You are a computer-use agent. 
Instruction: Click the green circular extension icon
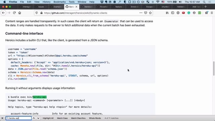pyautogui.click(x=189, y=13)
